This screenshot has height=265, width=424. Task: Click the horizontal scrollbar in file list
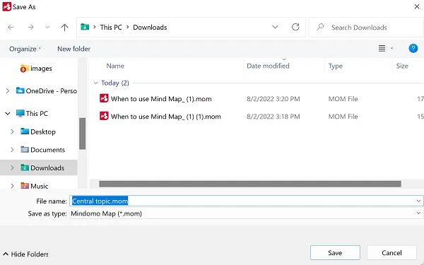coord(250,184)
